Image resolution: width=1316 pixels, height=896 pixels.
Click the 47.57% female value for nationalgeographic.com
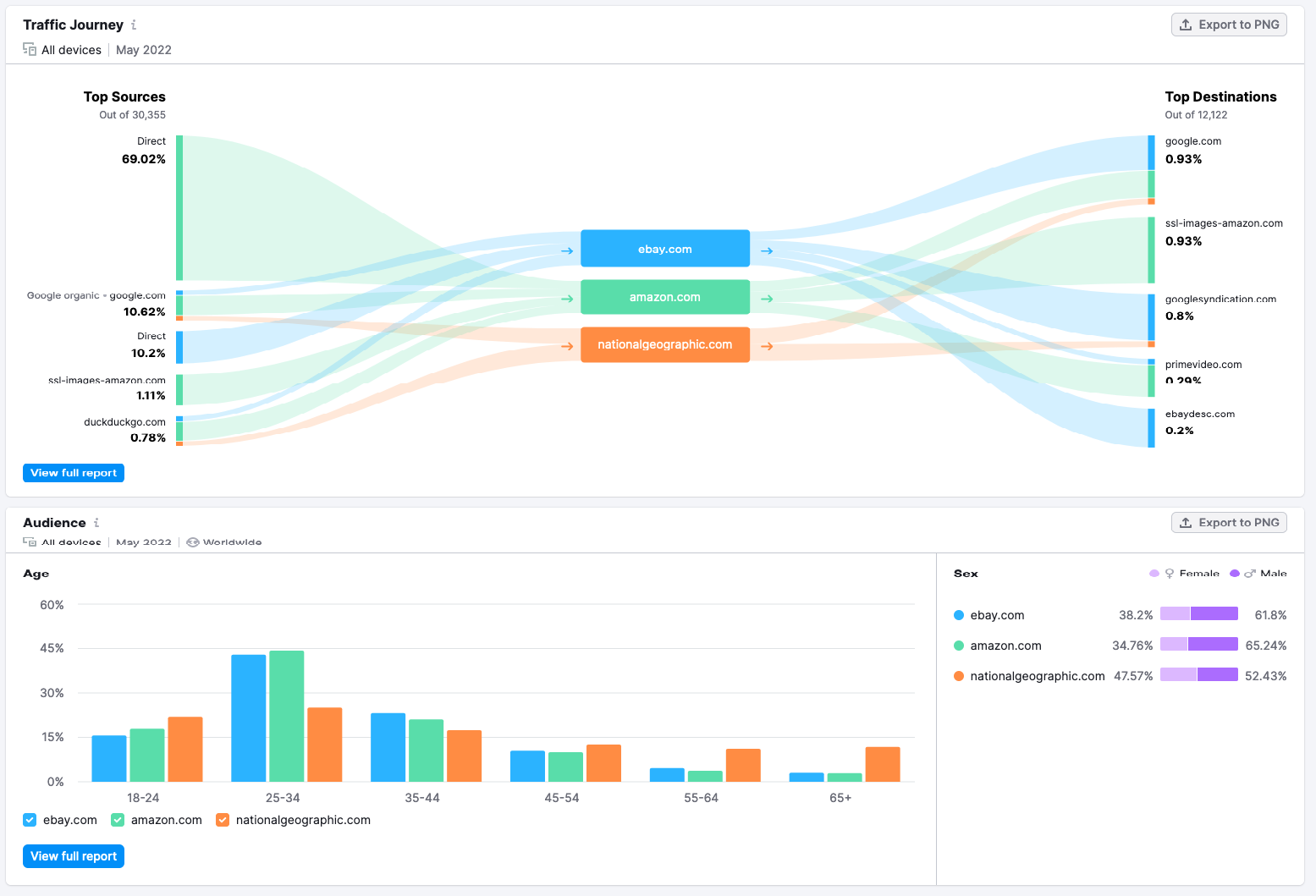(x=1133, y=676)
